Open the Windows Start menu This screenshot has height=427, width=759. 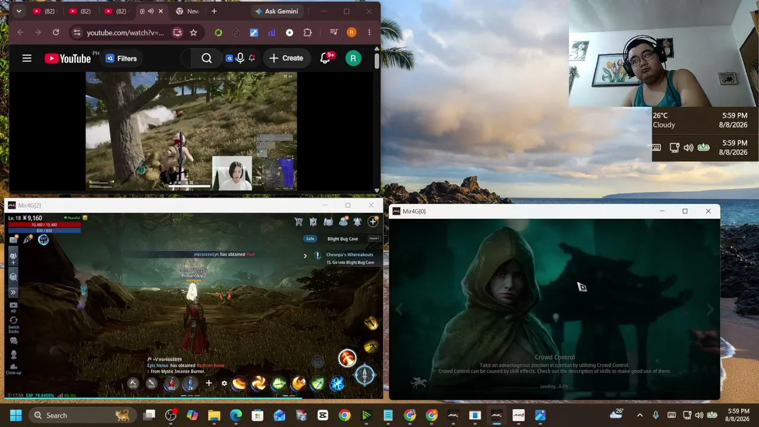tap(16, 415)
